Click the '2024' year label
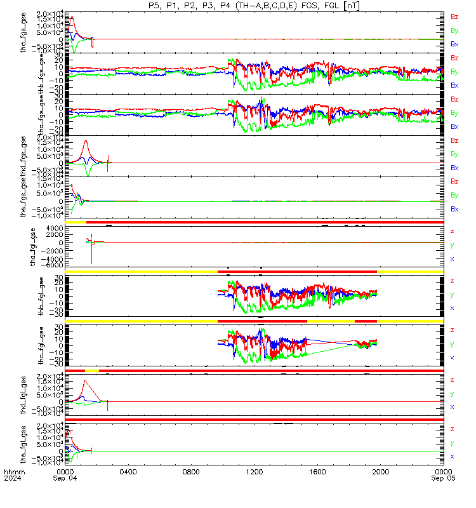The width and height of the screenshot is (476, 508). [13, 479]
